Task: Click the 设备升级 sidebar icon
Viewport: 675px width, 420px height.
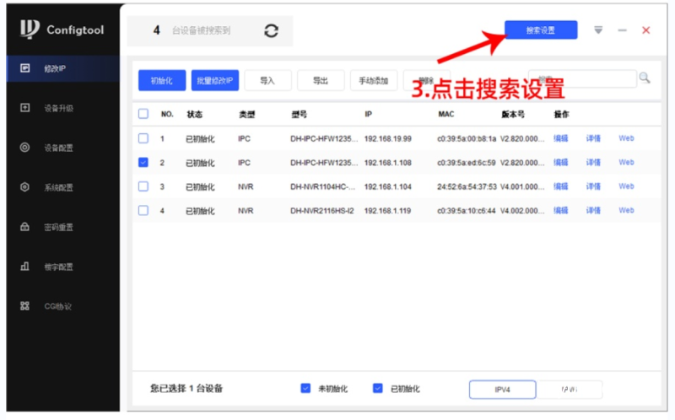Action: coord(25,108)
